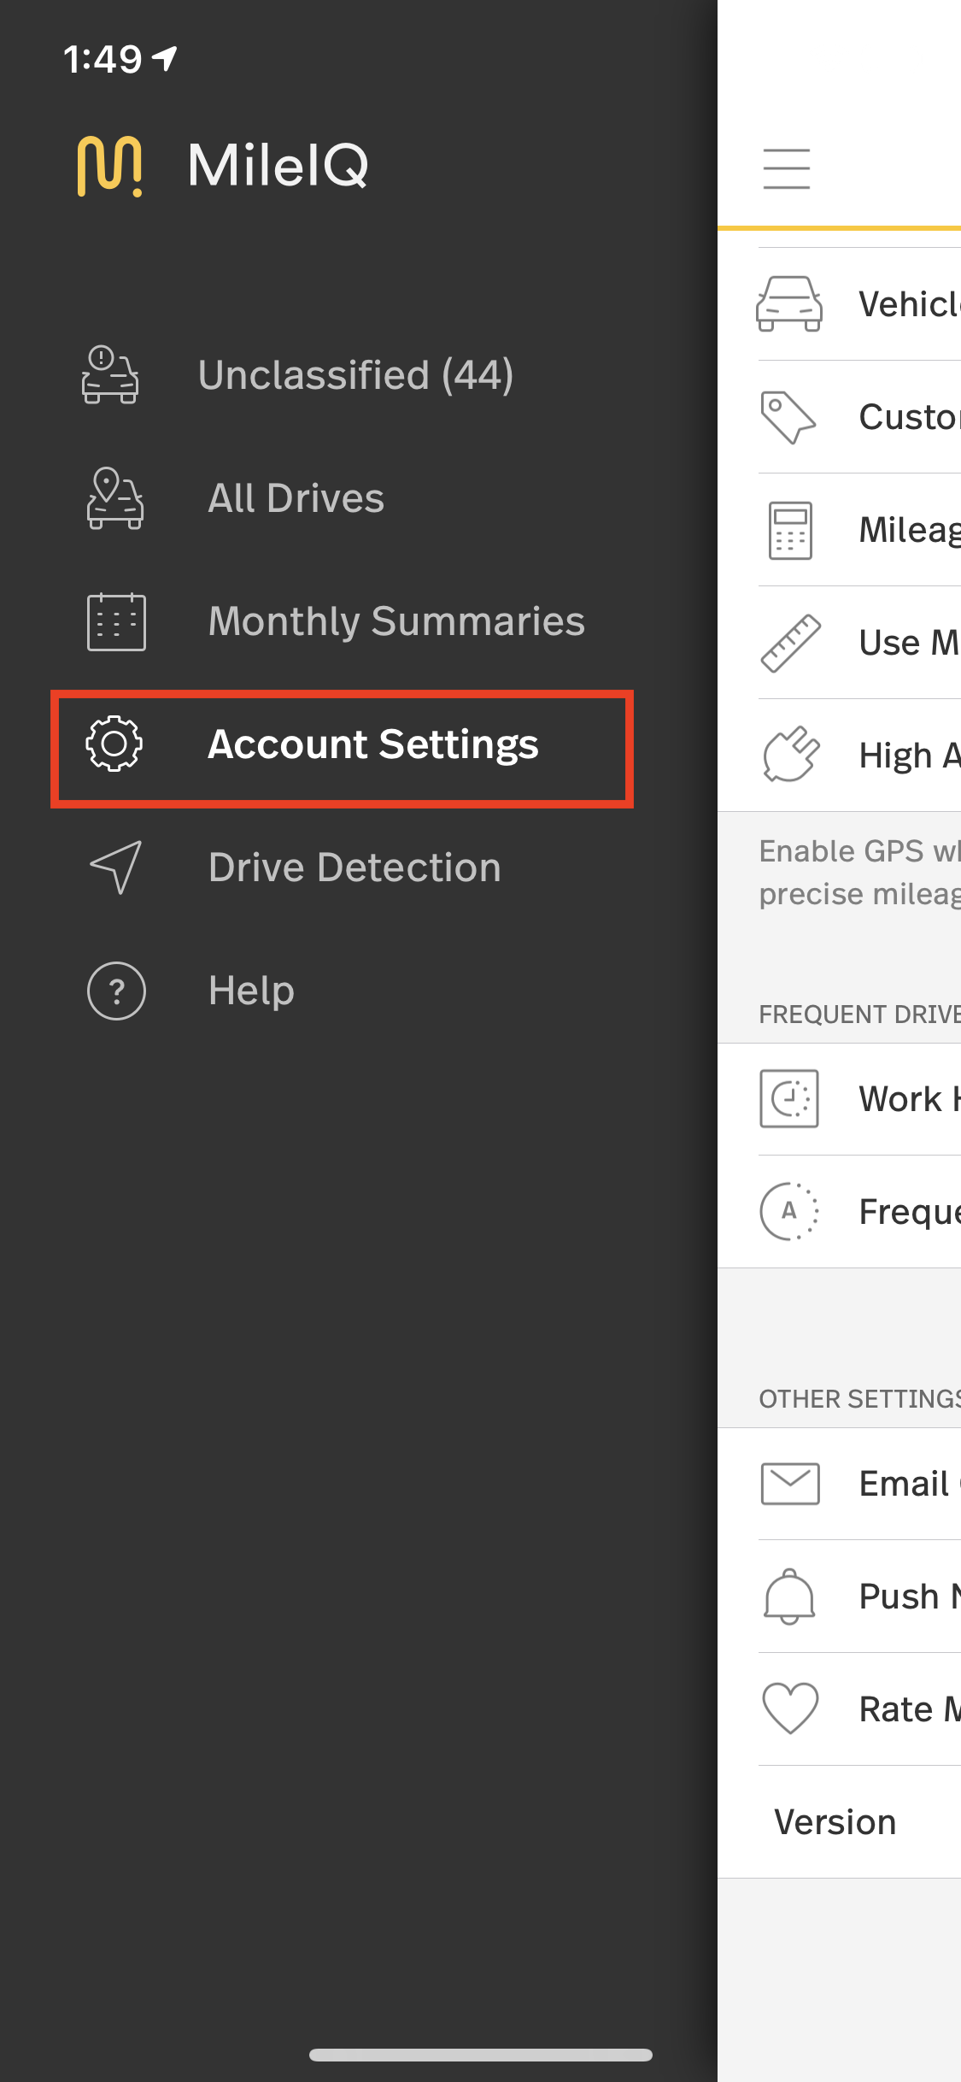This screenshot has width=961, height=2082.
Task: Tap the Drive Detection arrow icon
Action: tap(116, 867)
